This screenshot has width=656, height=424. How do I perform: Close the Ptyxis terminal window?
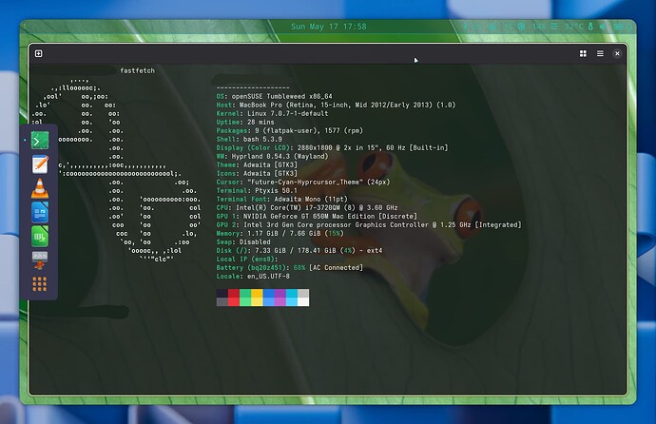coord(617,53)
